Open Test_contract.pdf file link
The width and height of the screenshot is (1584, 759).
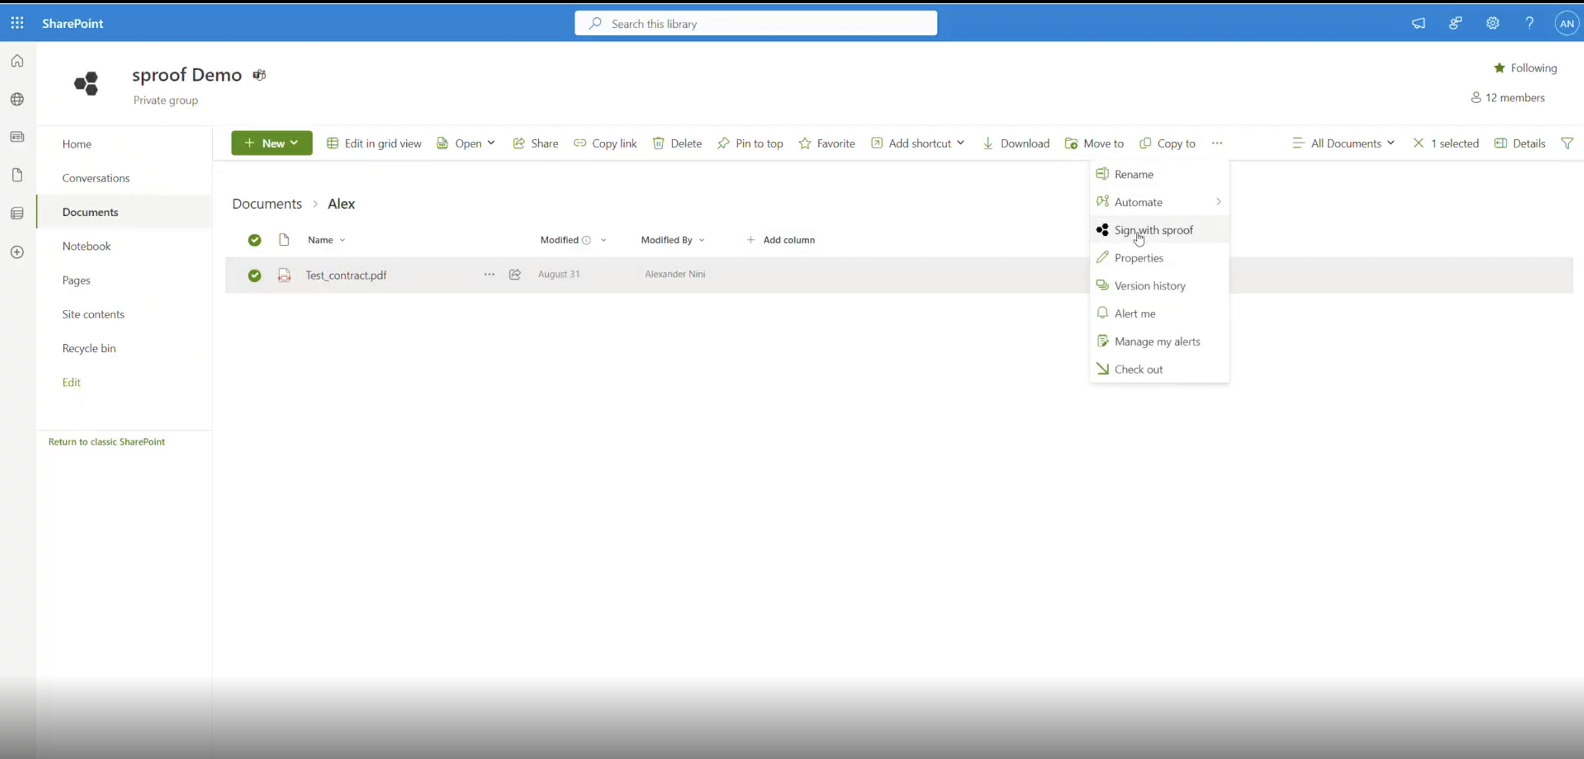click(x=346, y=276)
